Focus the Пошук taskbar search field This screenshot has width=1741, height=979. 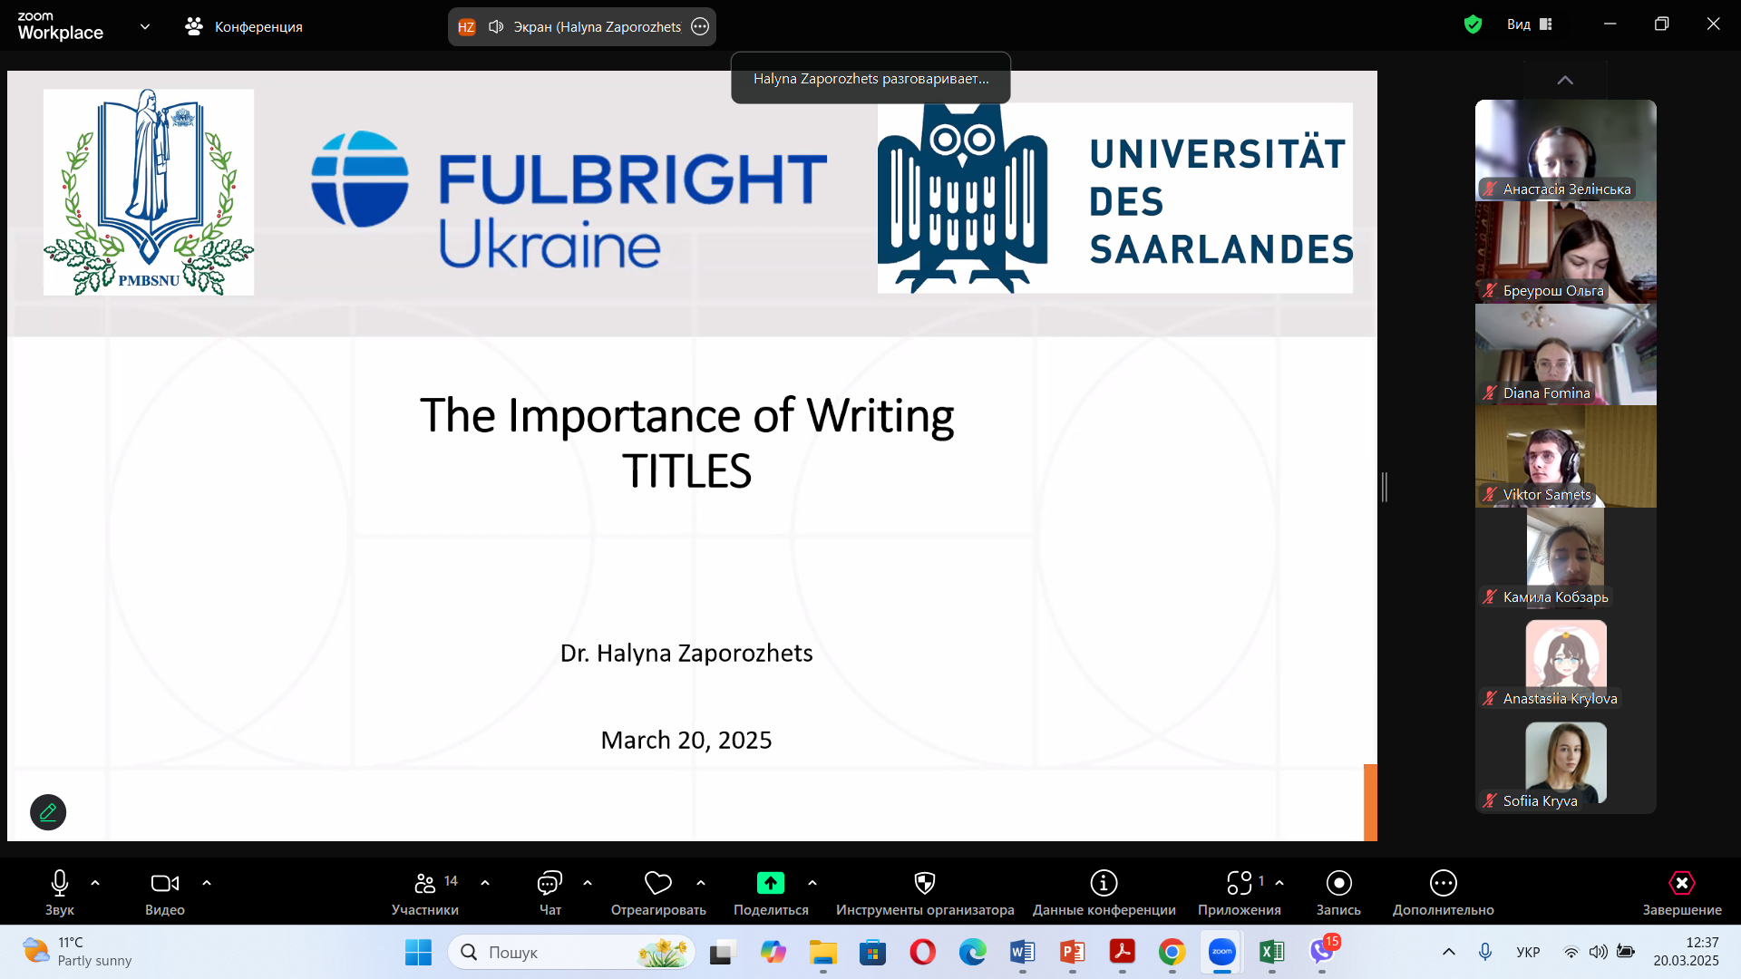pyautogui.click(x=571, y=952)
